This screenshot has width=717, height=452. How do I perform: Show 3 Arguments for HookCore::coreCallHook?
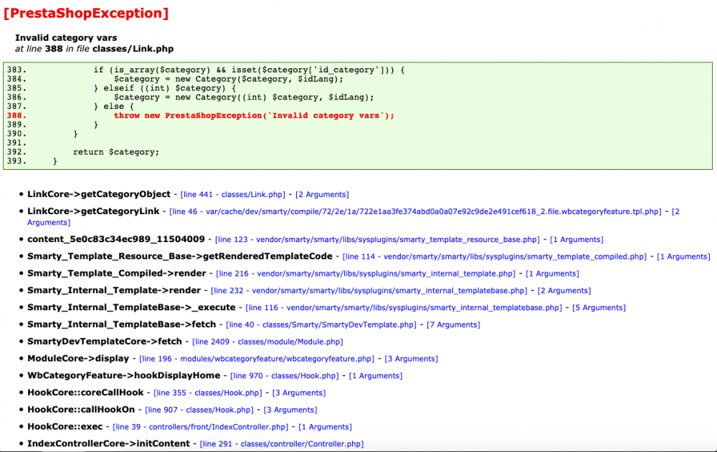(299, 393)
